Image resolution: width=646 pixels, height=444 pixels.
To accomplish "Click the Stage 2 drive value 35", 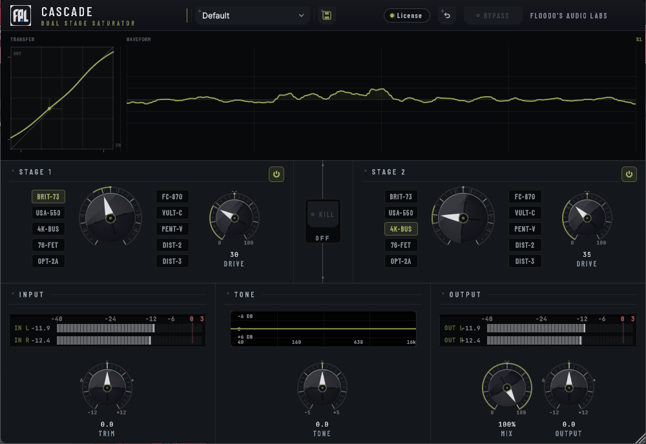I will [587, 254].
